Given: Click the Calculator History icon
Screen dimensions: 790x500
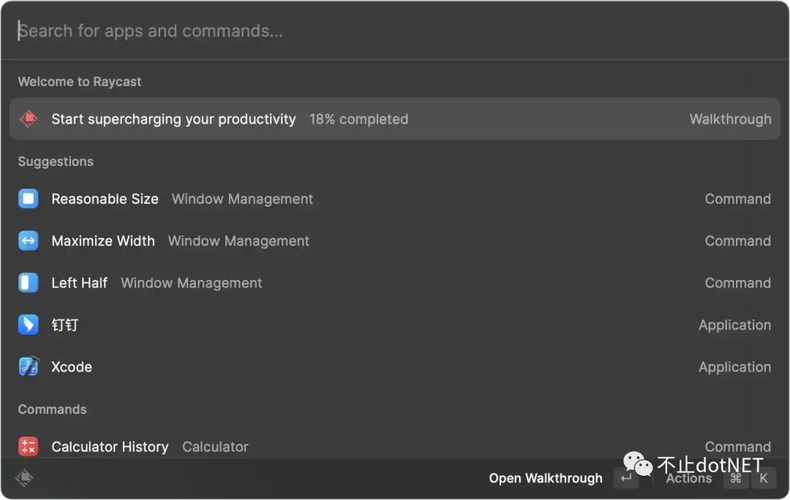Looking at the screenshot, I should pyautogui.click(x=29, y=447).
